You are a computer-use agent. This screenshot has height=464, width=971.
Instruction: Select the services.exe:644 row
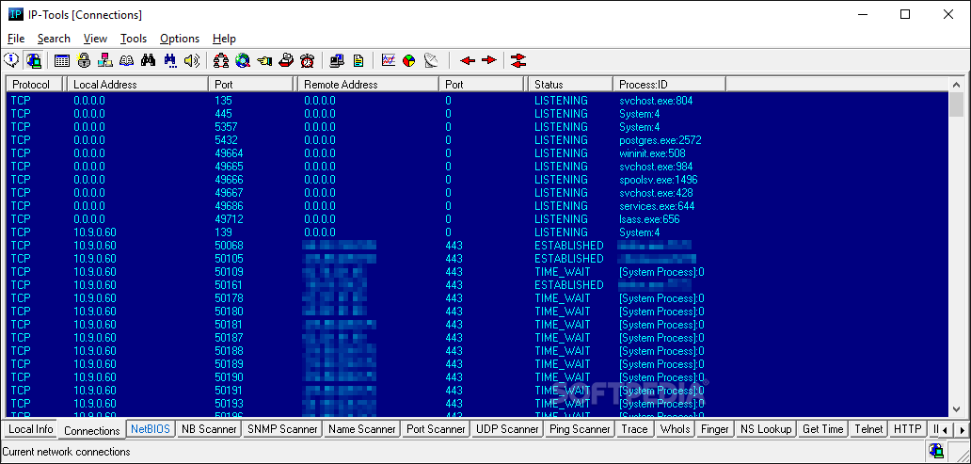point(477,206)
